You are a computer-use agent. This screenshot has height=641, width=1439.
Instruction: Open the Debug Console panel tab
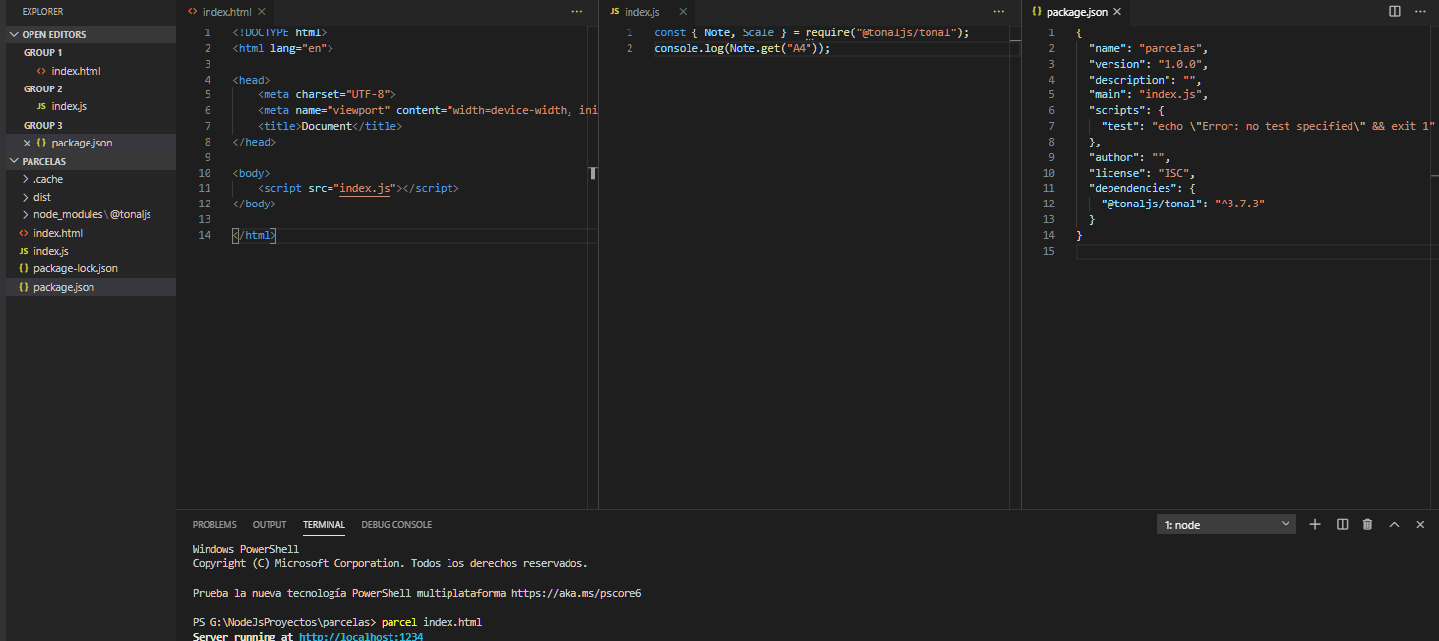pos(396,525)
